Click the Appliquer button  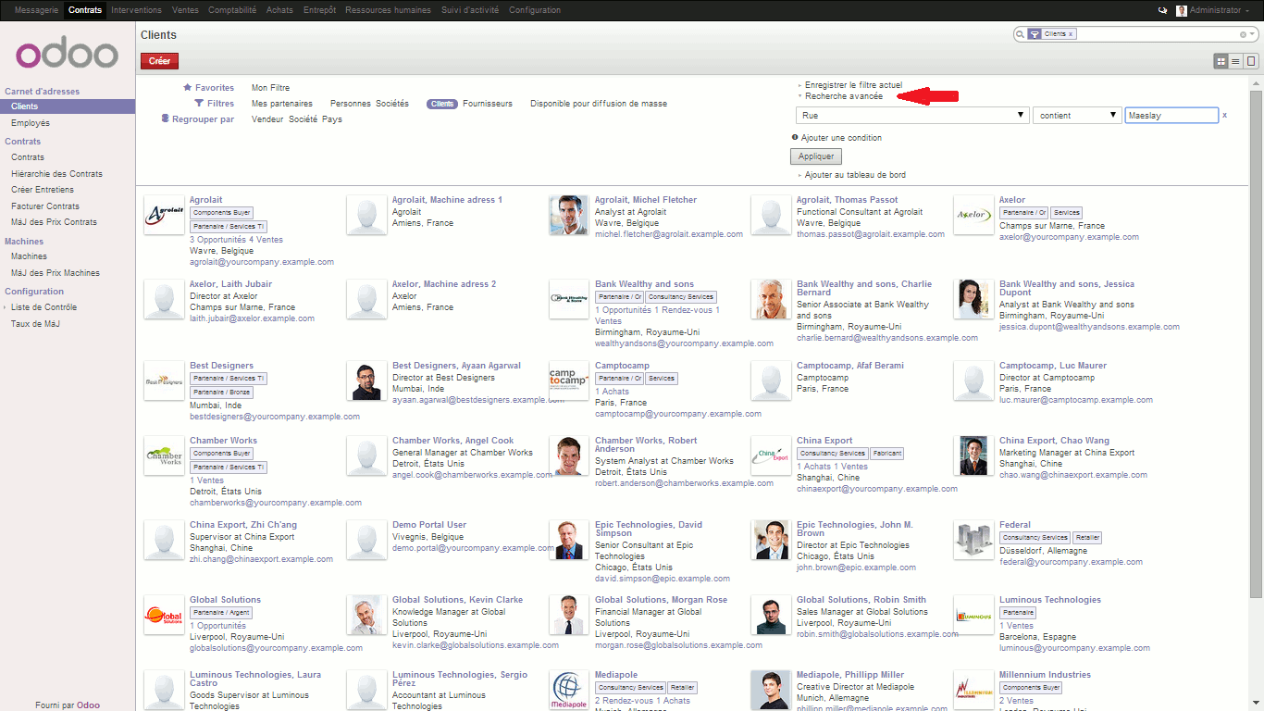(817, 156)
